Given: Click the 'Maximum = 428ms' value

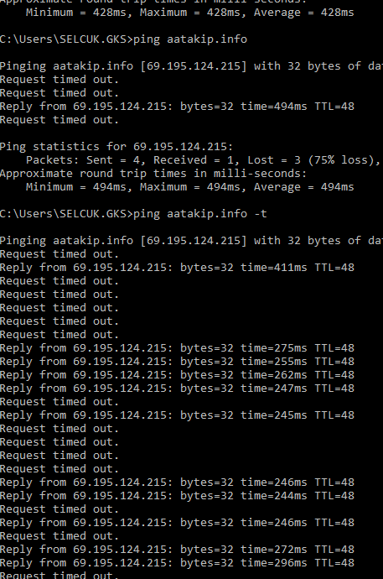Looking at the screenshot, I should [190, 13].
